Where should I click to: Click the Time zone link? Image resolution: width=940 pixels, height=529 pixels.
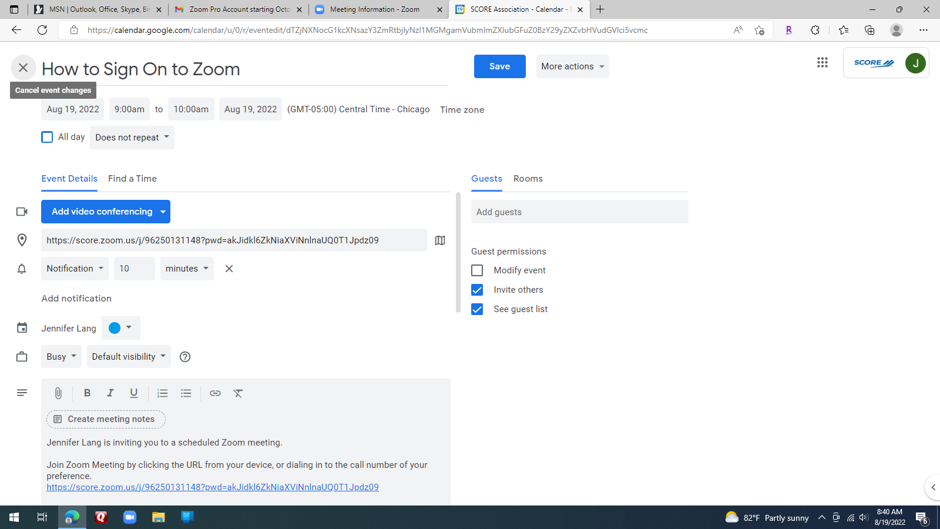point(462,110)
